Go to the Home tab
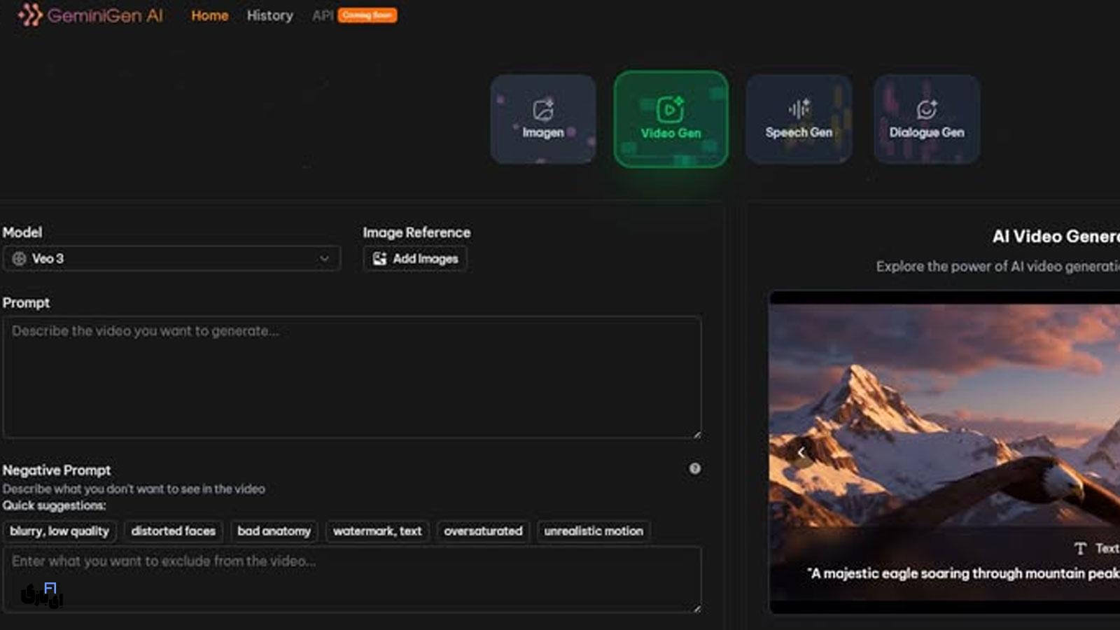 (209, 15)
